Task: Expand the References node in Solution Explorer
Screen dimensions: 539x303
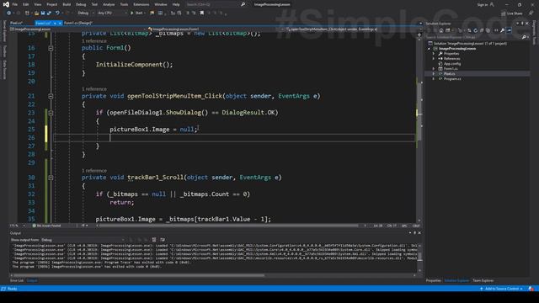Action: pyautogui.click(x=433, y=59)
